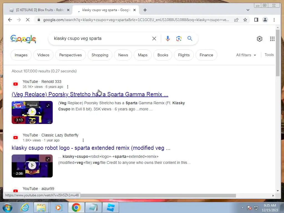
Task: Click the taskbar clock showing 9:35 AM
Action: (270, 208)
